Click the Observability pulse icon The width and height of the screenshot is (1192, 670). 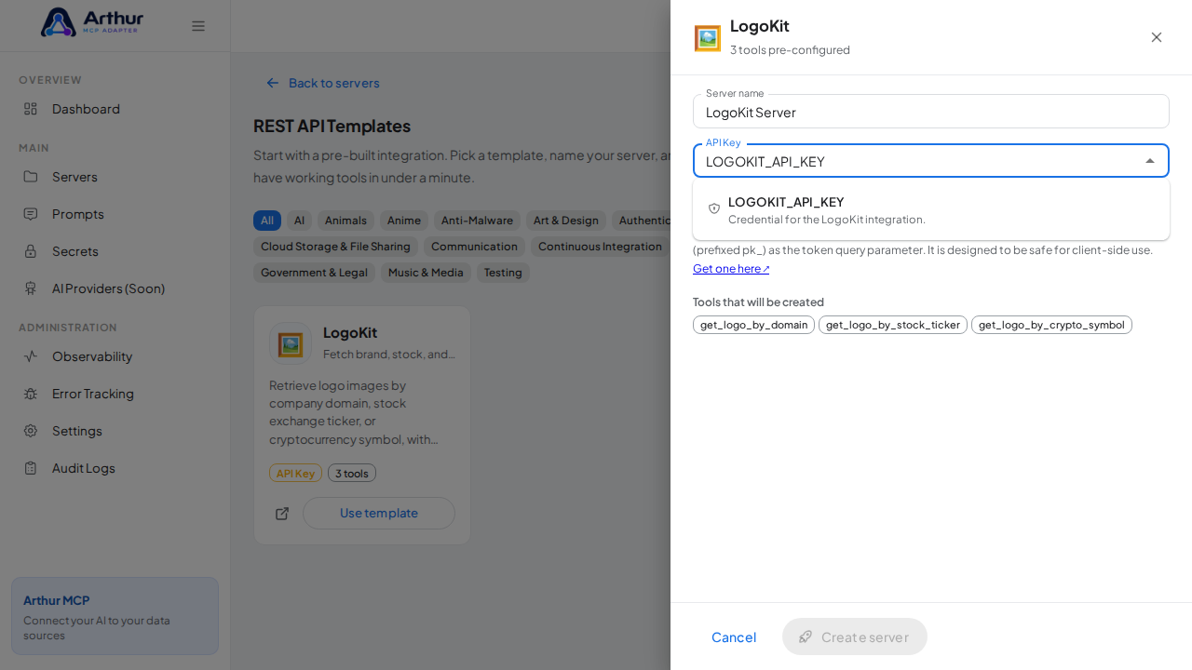click(x=31, y=356)
